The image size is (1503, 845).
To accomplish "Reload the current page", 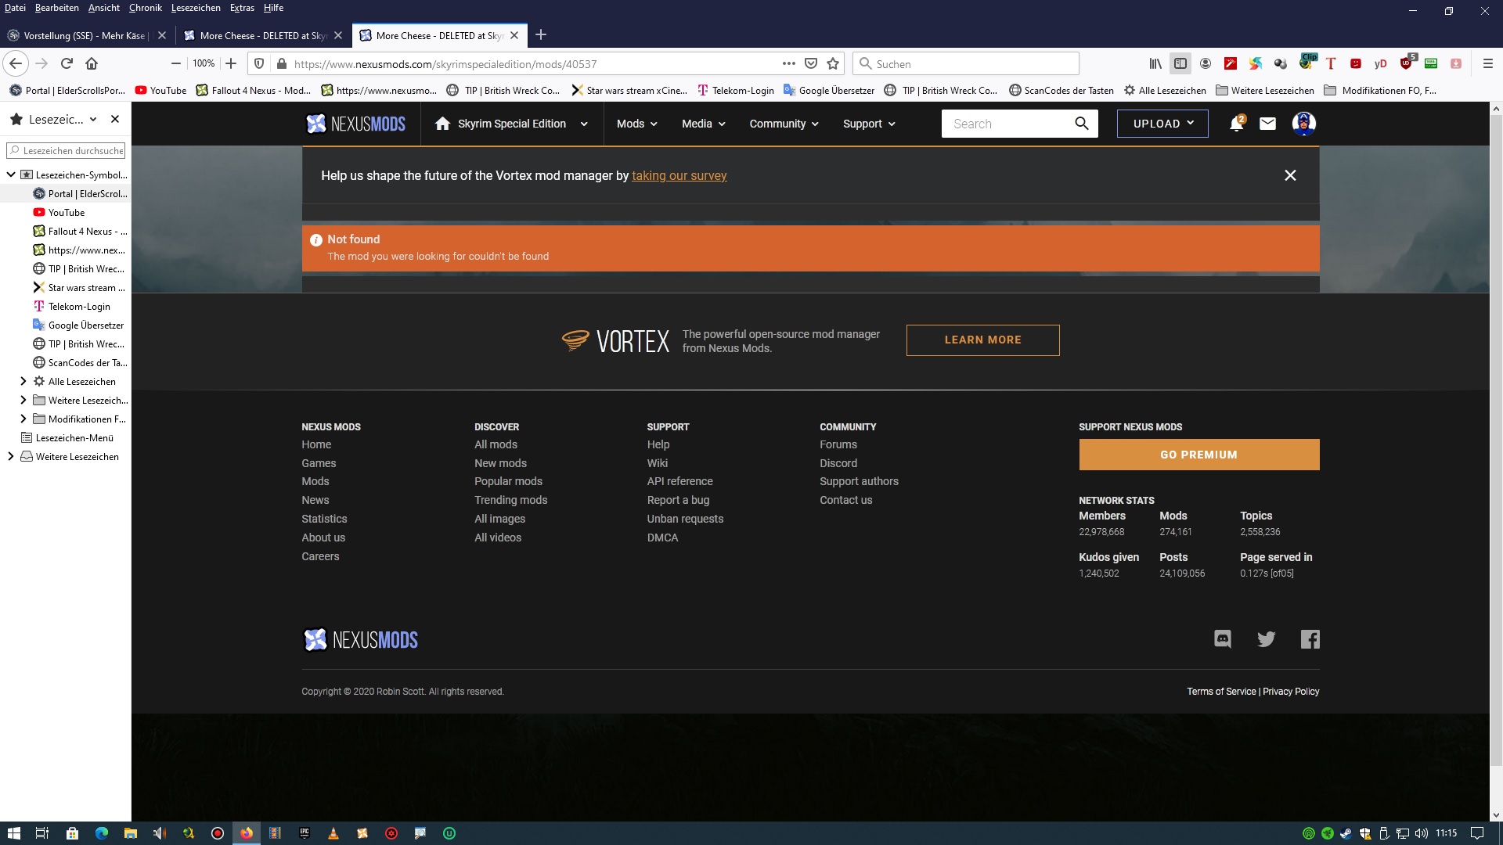I will coord(67,64).
